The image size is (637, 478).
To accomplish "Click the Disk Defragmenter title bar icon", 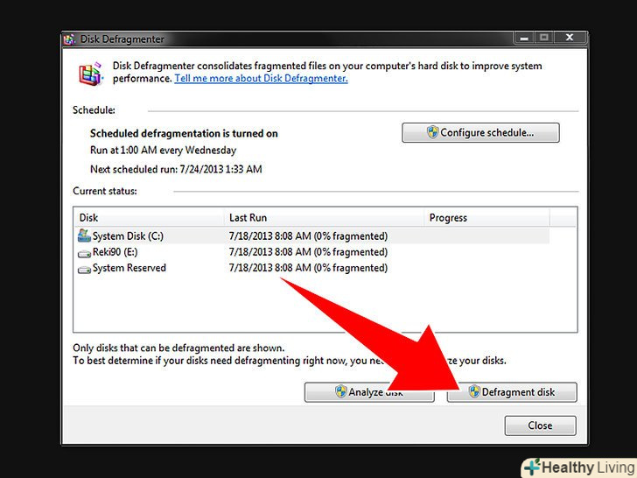I will [69, 39].
